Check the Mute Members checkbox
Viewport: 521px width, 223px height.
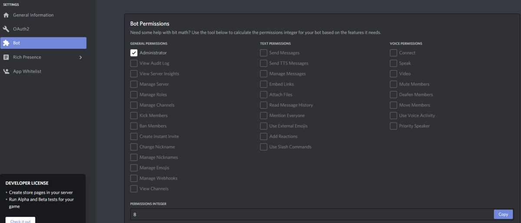tap(393, 84)
